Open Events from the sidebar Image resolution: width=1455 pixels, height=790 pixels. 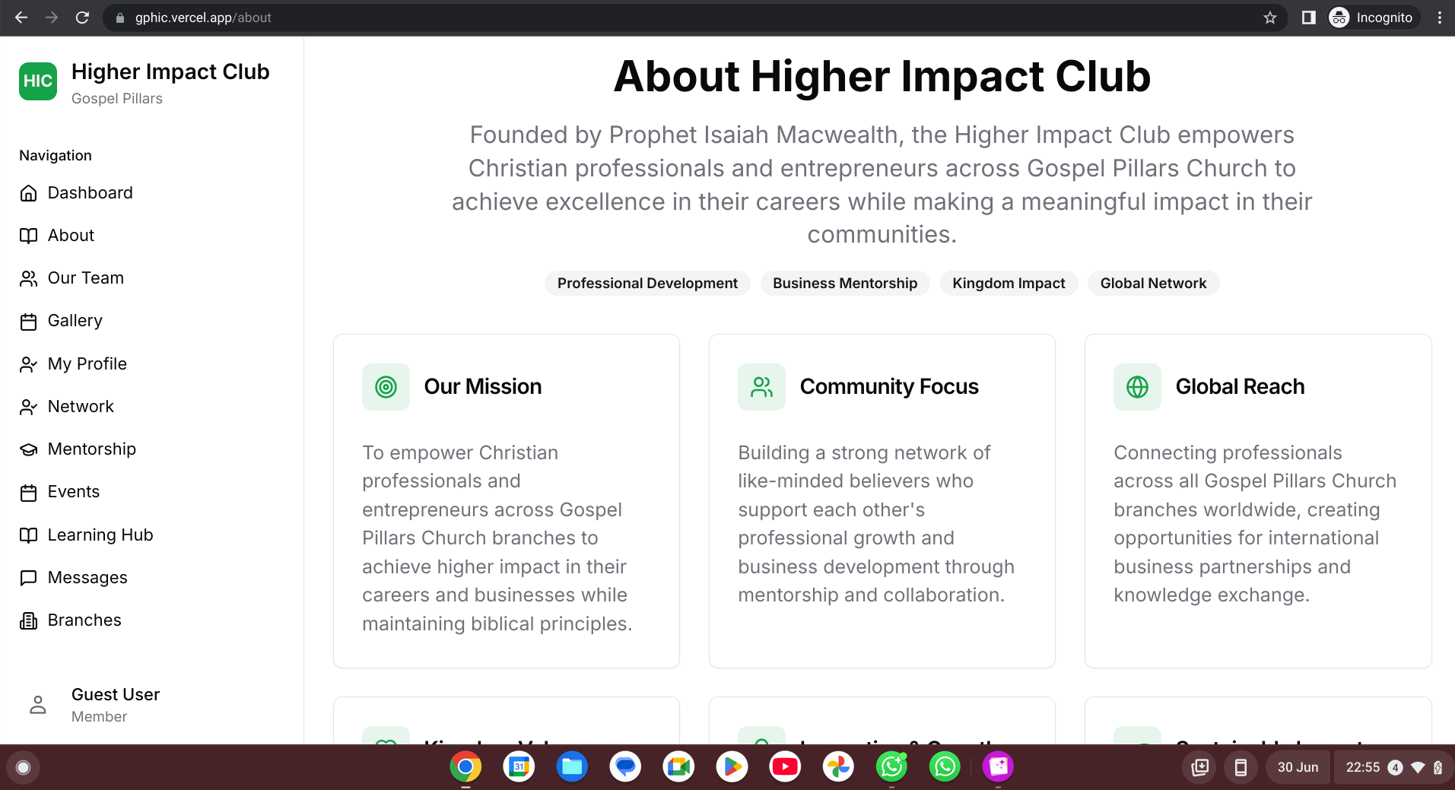click(x=152, y=492)
